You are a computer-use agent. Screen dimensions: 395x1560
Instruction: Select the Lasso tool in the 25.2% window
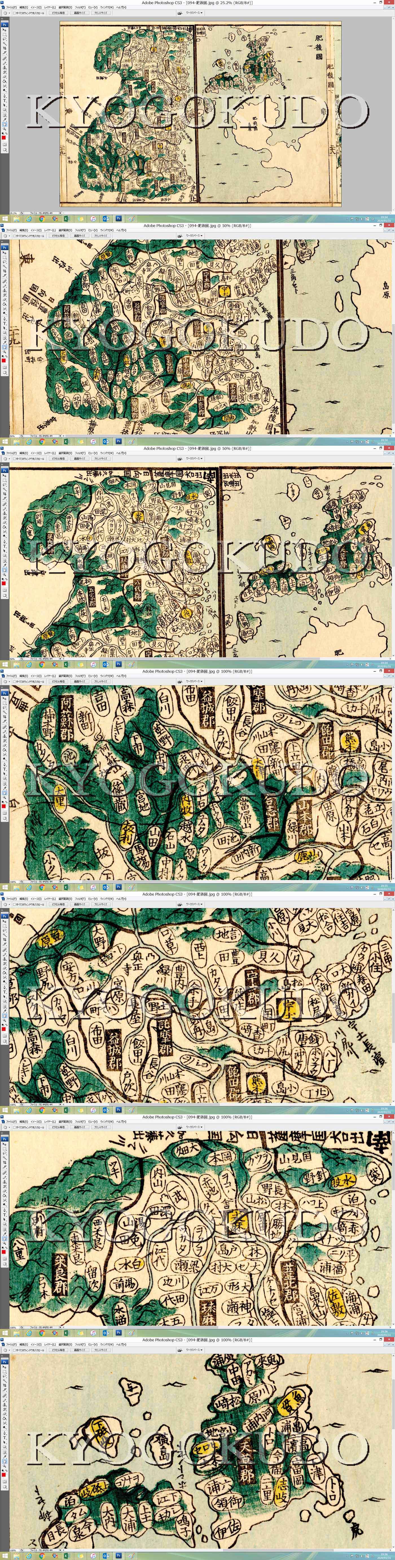(5, 39)
